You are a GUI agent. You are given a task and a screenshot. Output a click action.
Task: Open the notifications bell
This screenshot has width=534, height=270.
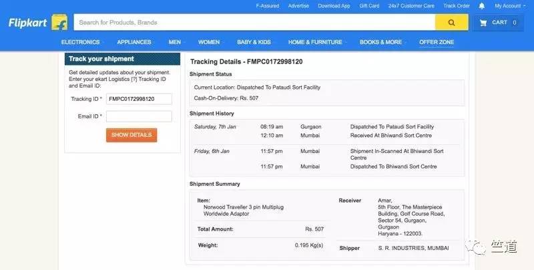pos(482,6)
